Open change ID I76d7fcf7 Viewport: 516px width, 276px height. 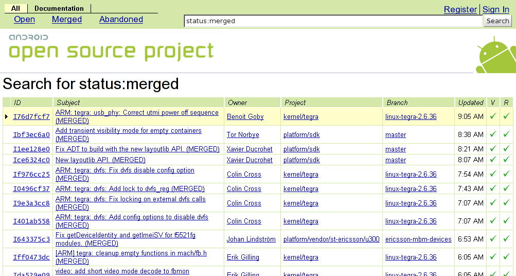click(31, 116)
